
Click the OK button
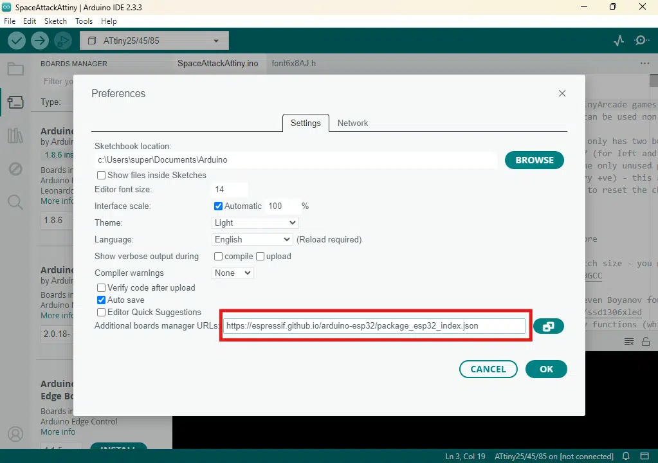pyautogui.click(x=546, y=369)
